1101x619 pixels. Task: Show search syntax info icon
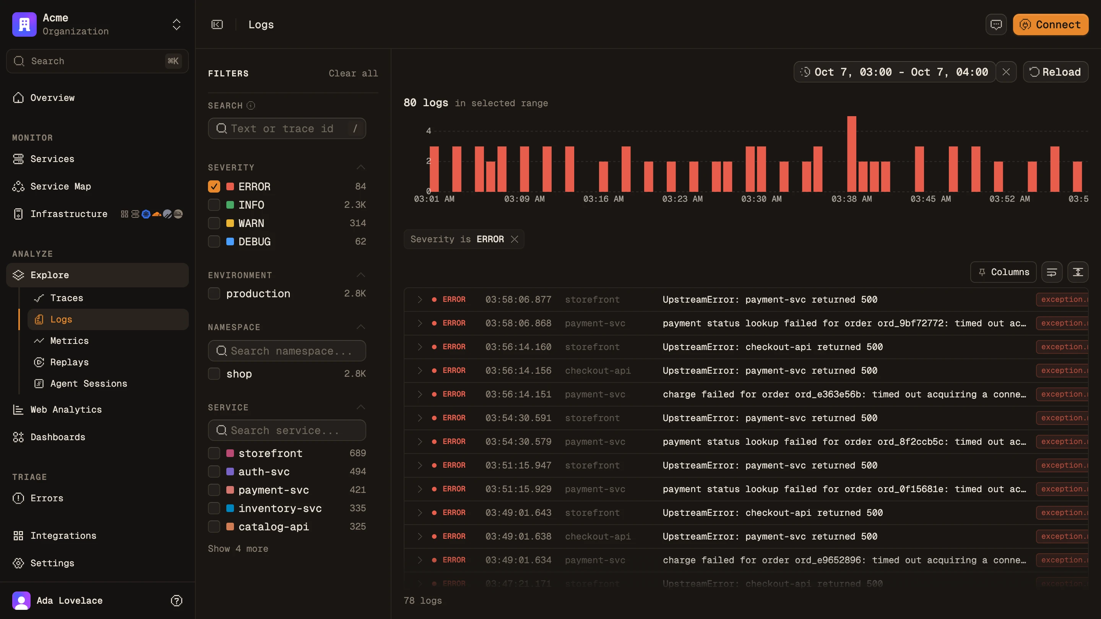[x=251, y=105]
